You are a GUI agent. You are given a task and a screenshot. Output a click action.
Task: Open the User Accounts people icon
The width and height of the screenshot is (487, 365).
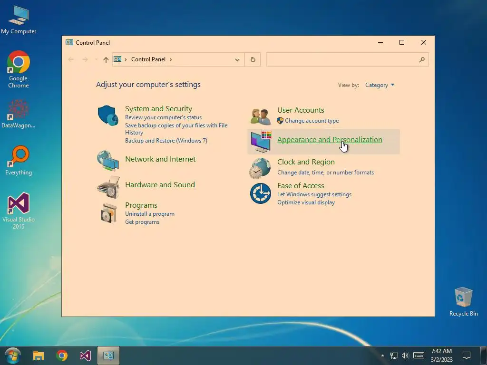tap(261, 117)
